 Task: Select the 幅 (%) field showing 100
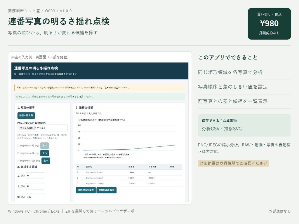point(35,197)
